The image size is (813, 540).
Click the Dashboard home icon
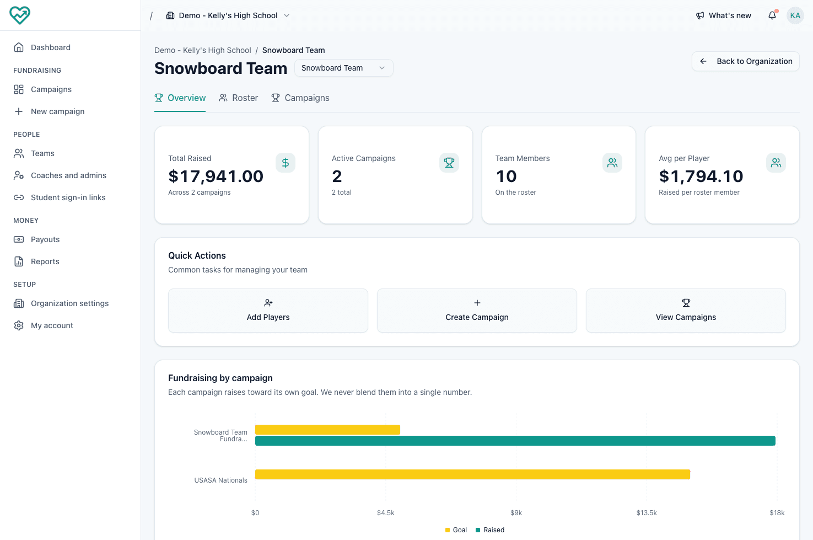[19, 47]
